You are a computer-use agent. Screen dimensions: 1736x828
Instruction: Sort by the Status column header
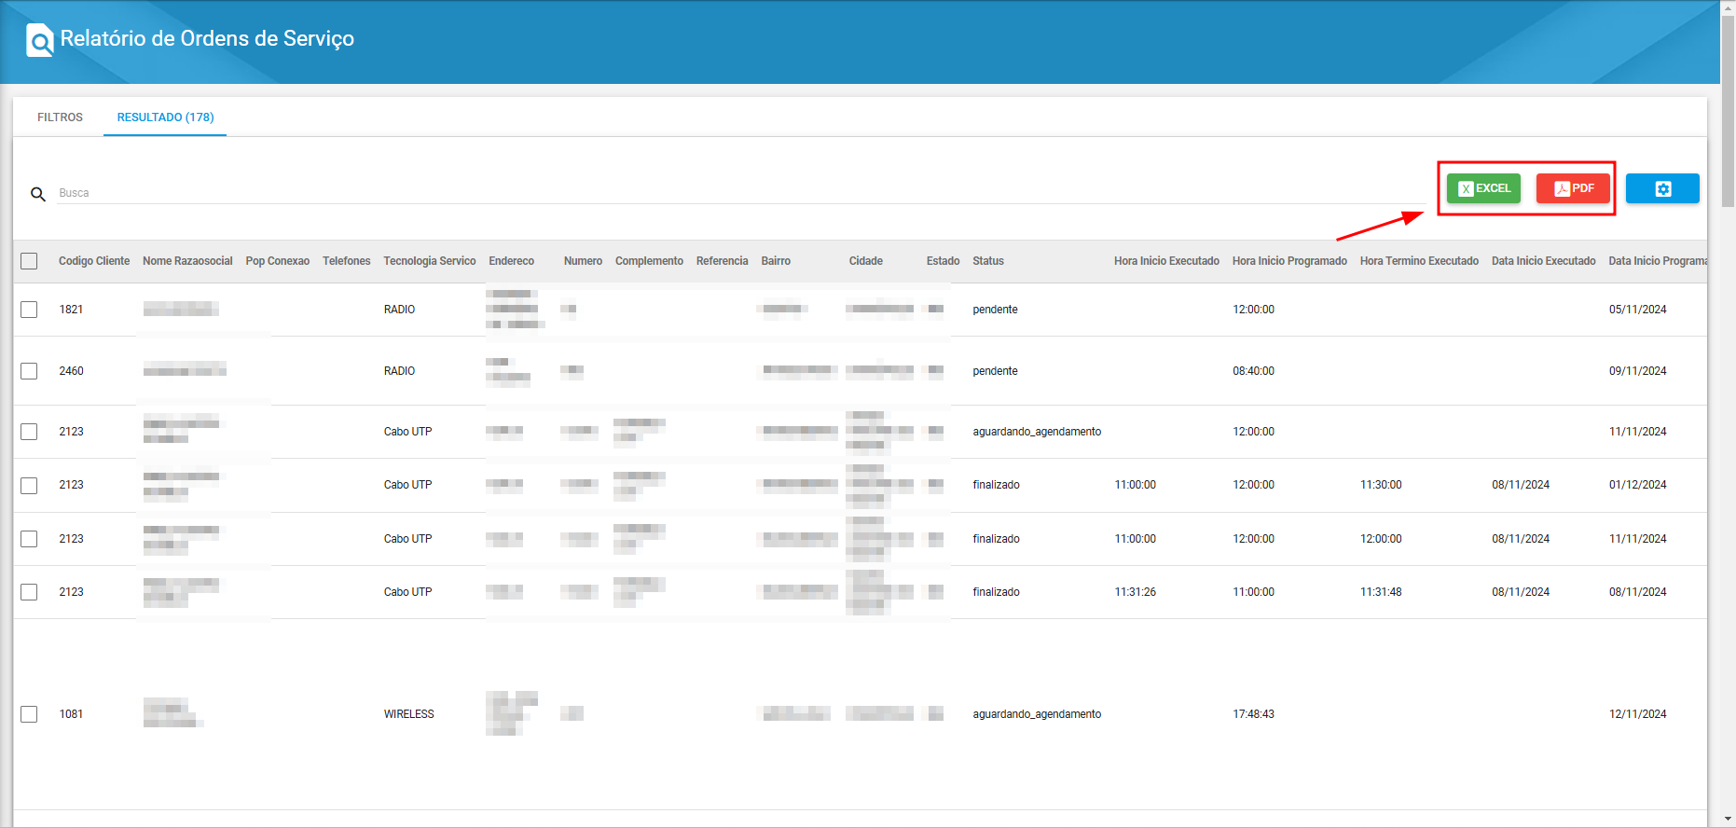[x=988, y=261]
